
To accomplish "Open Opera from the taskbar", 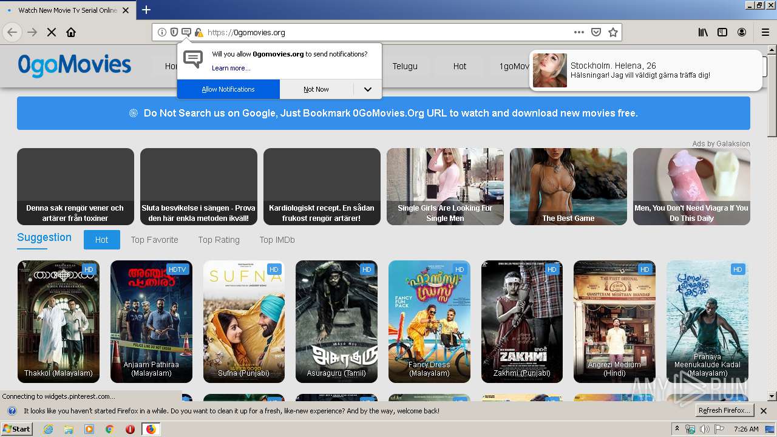I will [130, 429].
